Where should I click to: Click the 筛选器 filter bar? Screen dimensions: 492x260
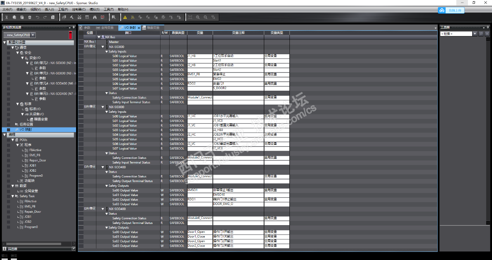(x=39, y=248)
